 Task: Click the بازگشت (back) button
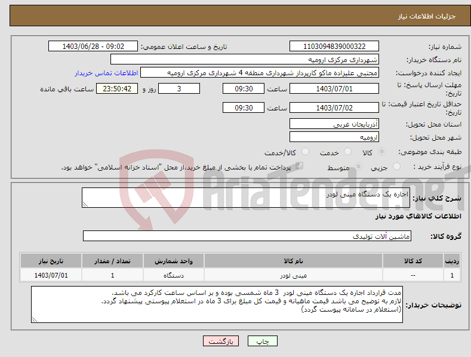coord(221,341)
